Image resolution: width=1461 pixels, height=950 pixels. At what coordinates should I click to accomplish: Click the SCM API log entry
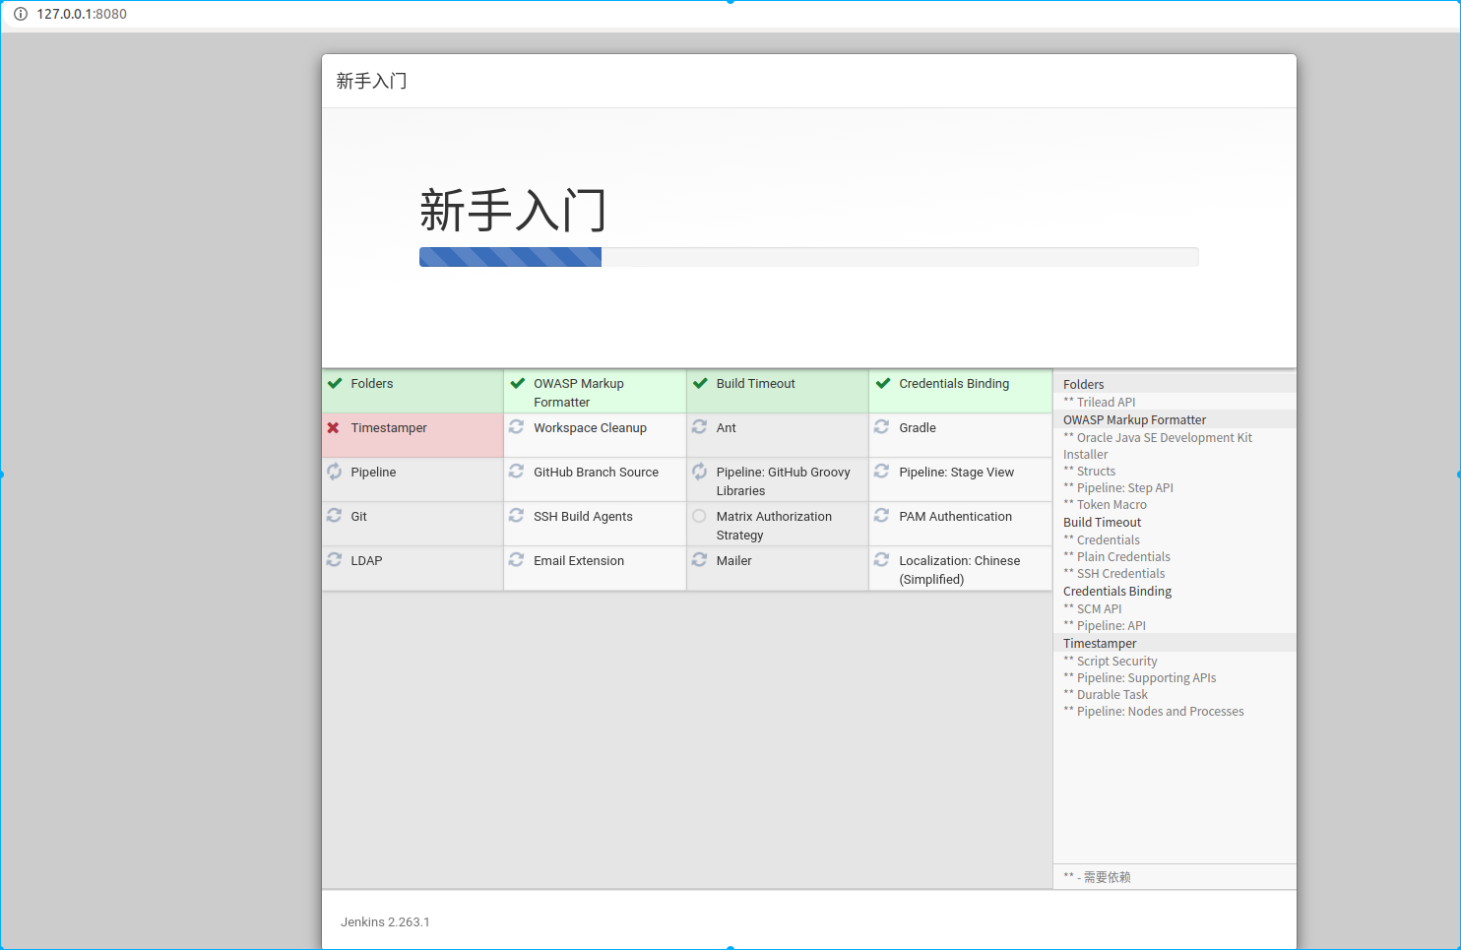(x=1093, y=609)
